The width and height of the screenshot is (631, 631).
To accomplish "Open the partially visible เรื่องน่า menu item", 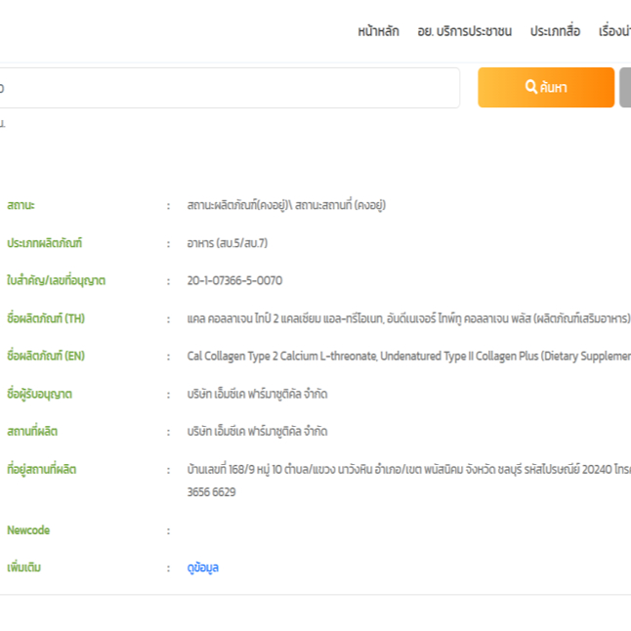I will (615, 31).
